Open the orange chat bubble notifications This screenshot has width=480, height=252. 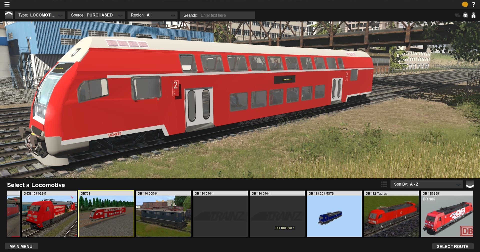click(x=465, y=4)
